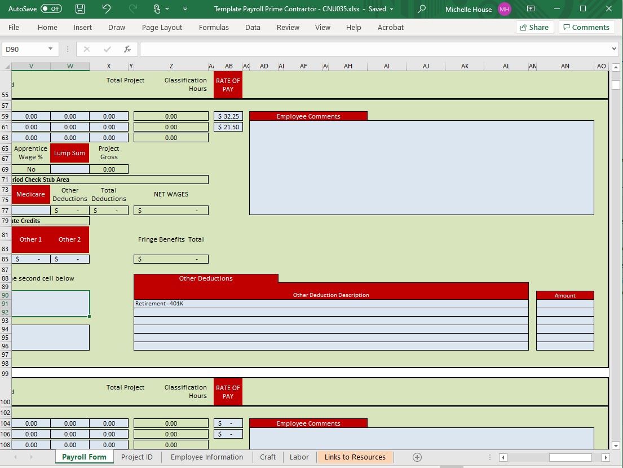This screenshot has height=468, width=623.
Task: Switch to the View tab
Action: (x=322, y=28)
